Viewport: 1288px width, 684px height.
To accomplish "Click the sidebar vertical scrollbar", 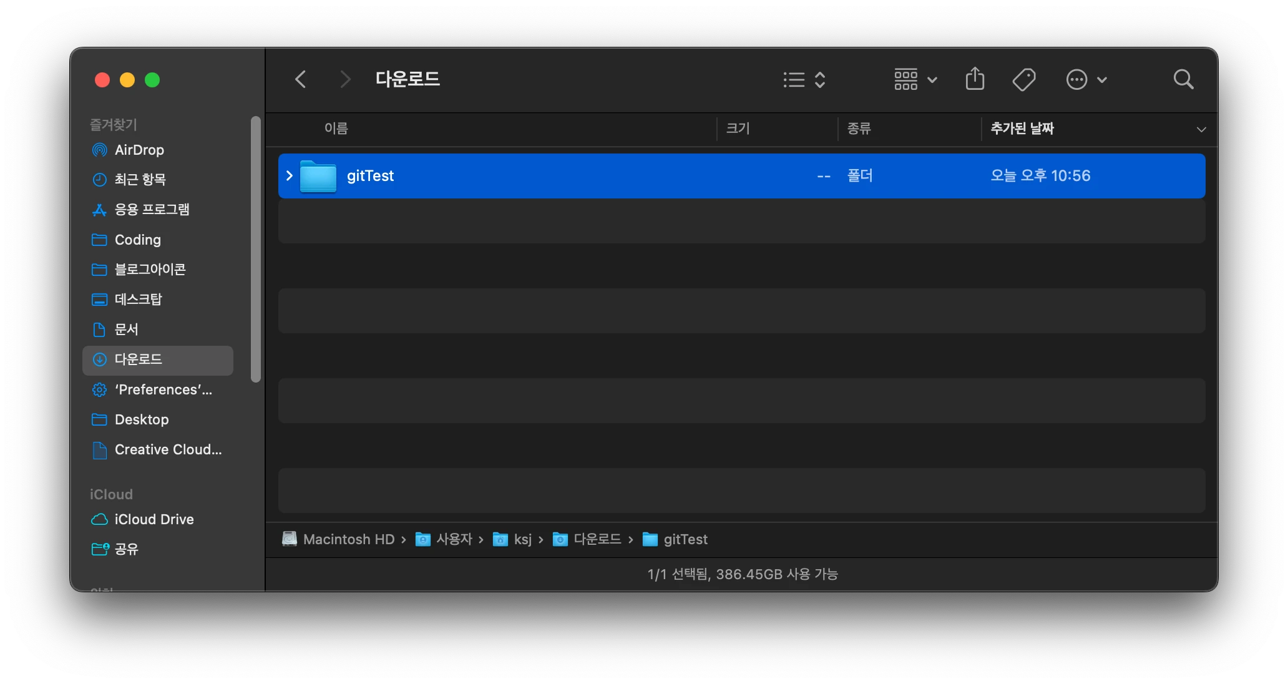I will coord(255,250).
